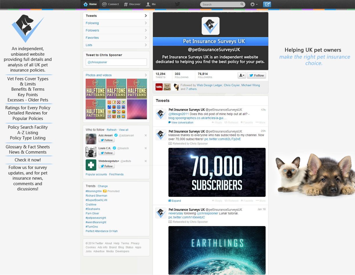Click the Twitter bird logo in top bar
This screenshot has height=275, width=355.
point(177,4)
